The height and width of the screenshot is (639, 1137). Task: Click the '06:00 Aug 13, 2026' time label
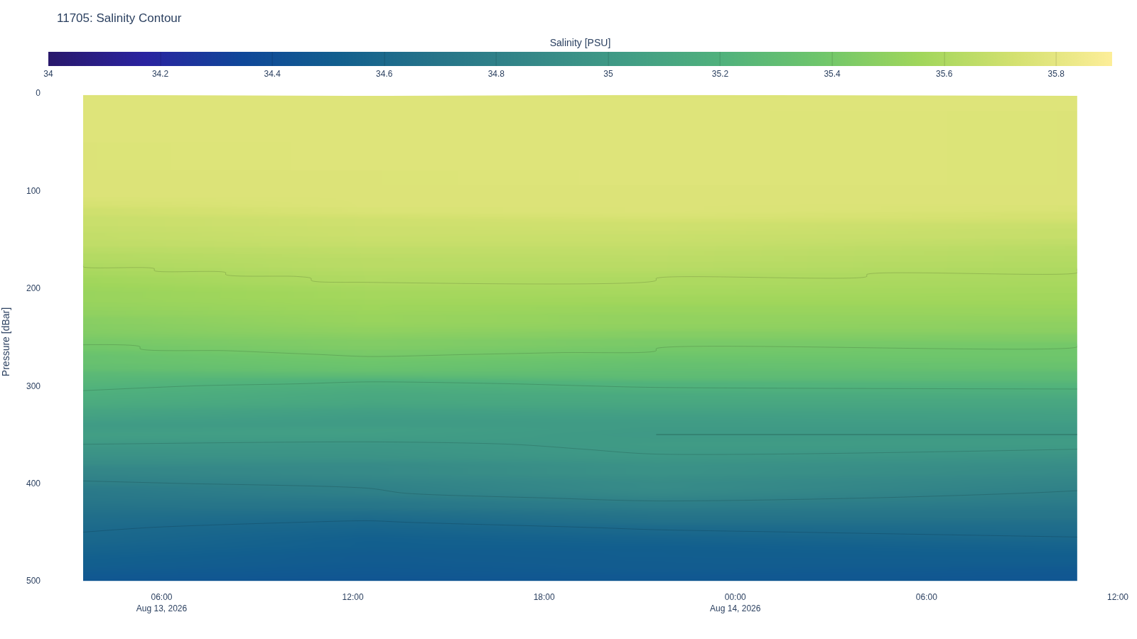coord(161,603)
